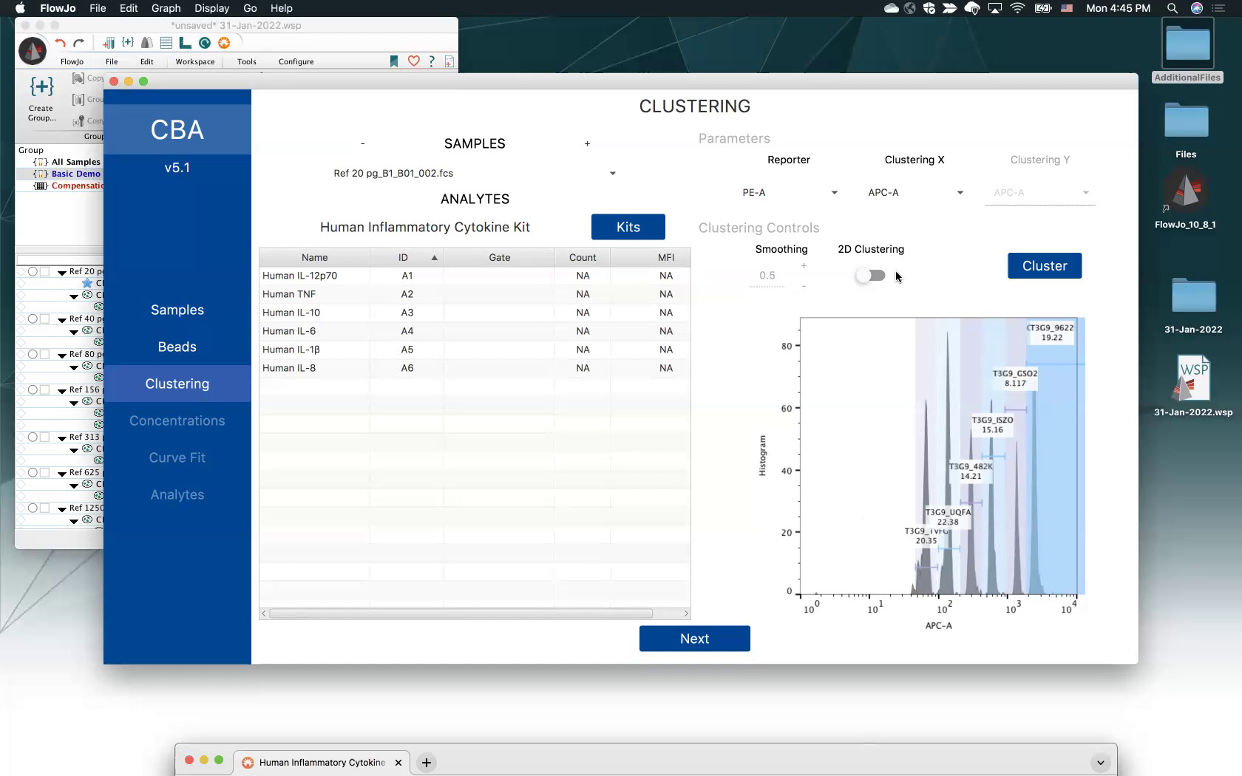Viewport: 1242px width, 776px height.
Task: Open the Reporter PE-A dropdown
Action: (789, 192)
